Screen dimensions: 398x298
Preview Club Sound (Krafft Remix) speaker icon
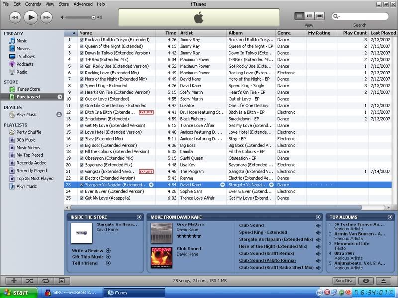318,254
